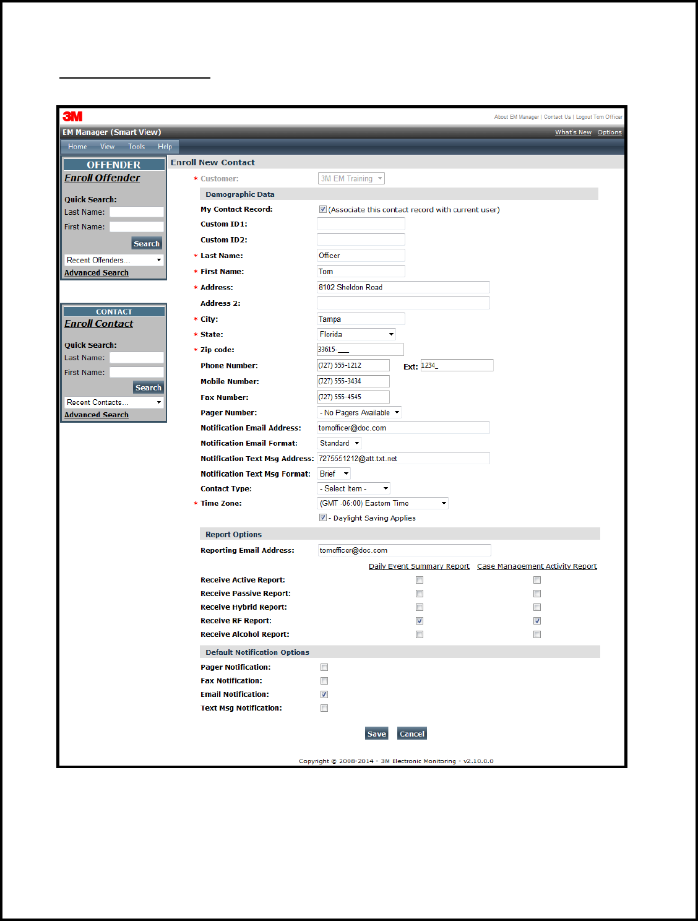The height and width of the screenshot is (921, 698).
Task: Open the Time Zone dropdown
Action: 383,503
